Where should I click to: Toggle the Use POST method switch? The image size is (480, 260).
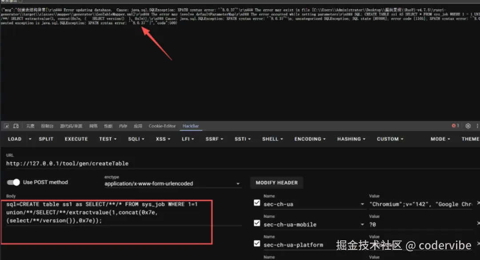point(13,183)
